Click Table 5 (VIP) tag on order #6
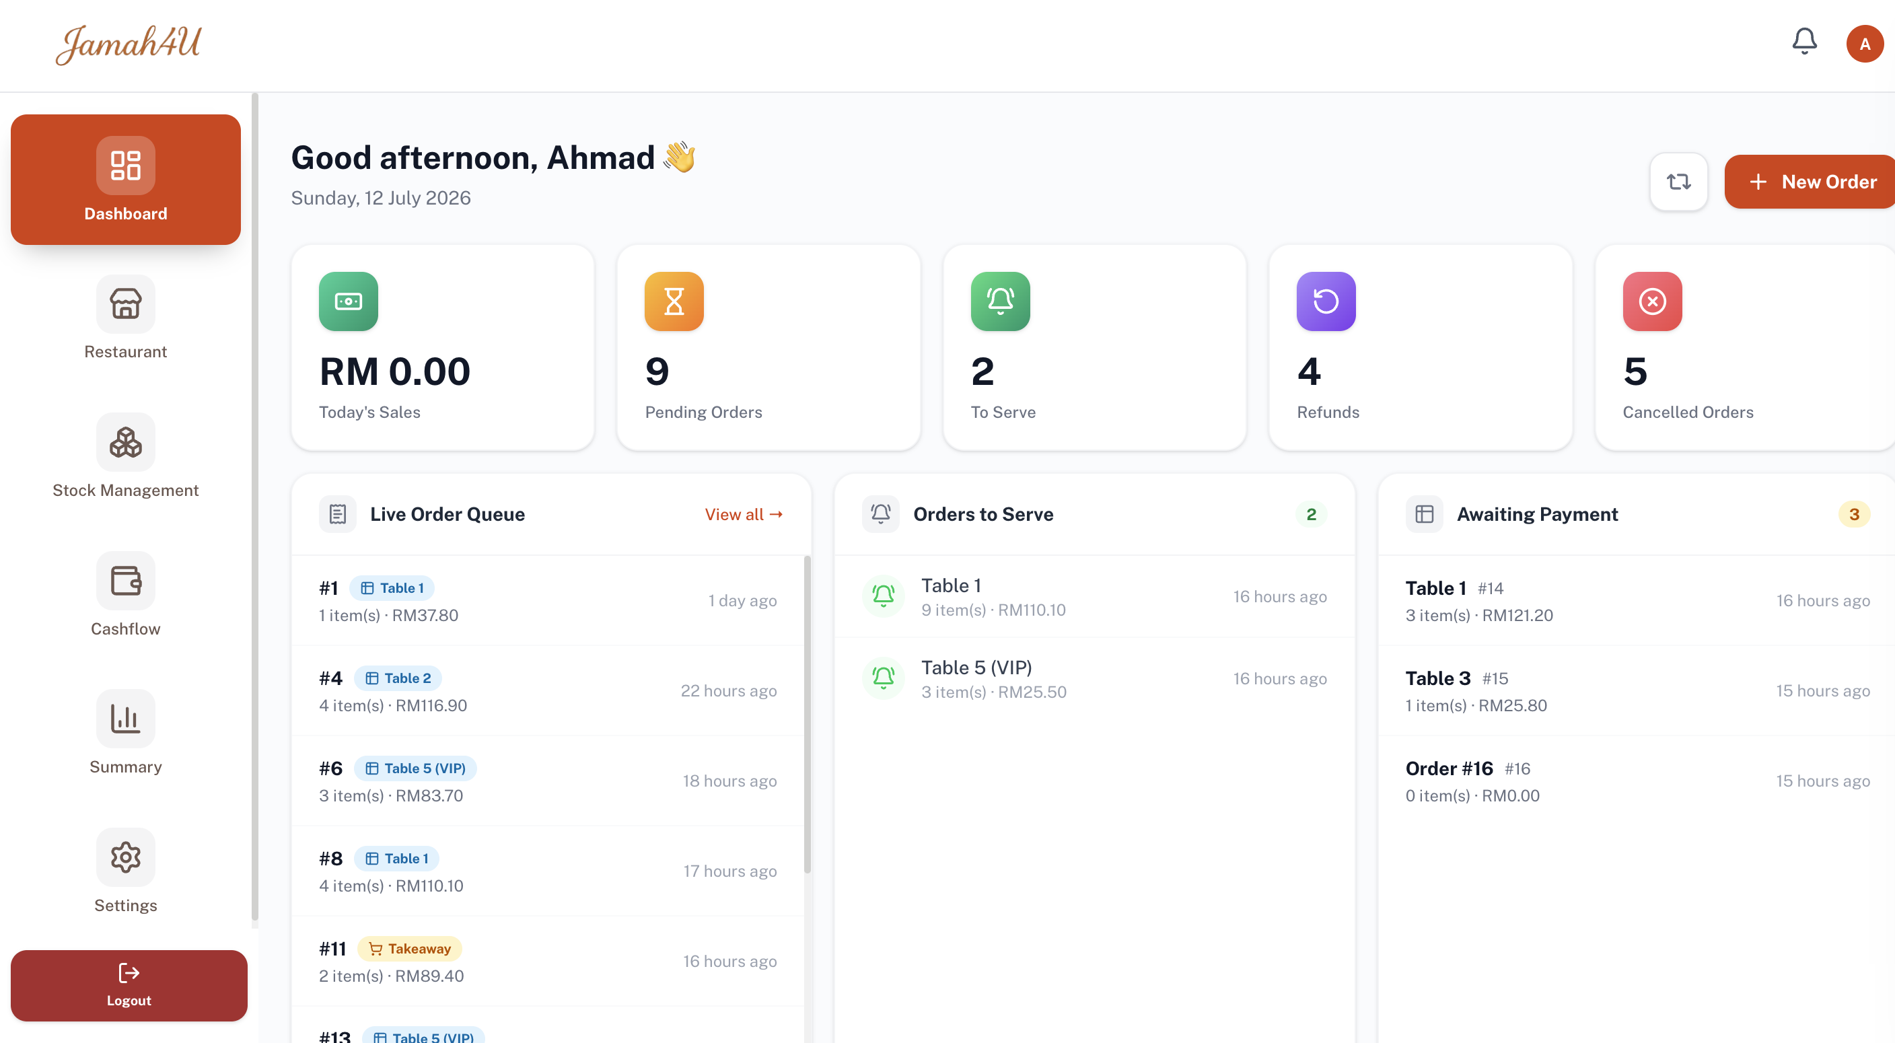The width and height of the screenshot is (1895, 1043). [x=416, y=768]
